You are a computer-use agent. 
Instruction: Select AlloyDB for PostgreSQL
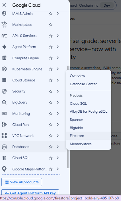click(x=89, y=111)
